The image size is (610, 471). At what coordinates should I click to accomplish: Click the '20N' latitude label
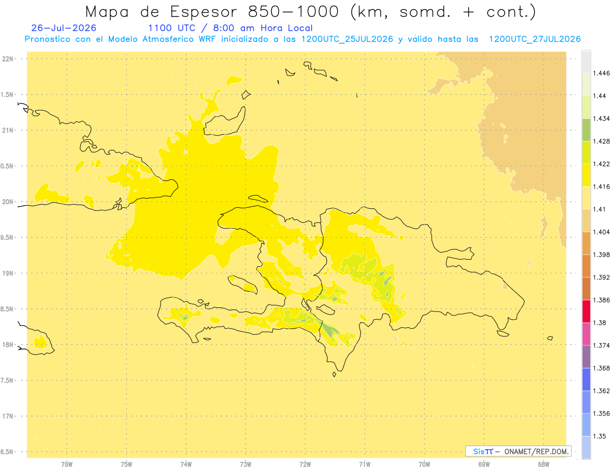[8, 202]
